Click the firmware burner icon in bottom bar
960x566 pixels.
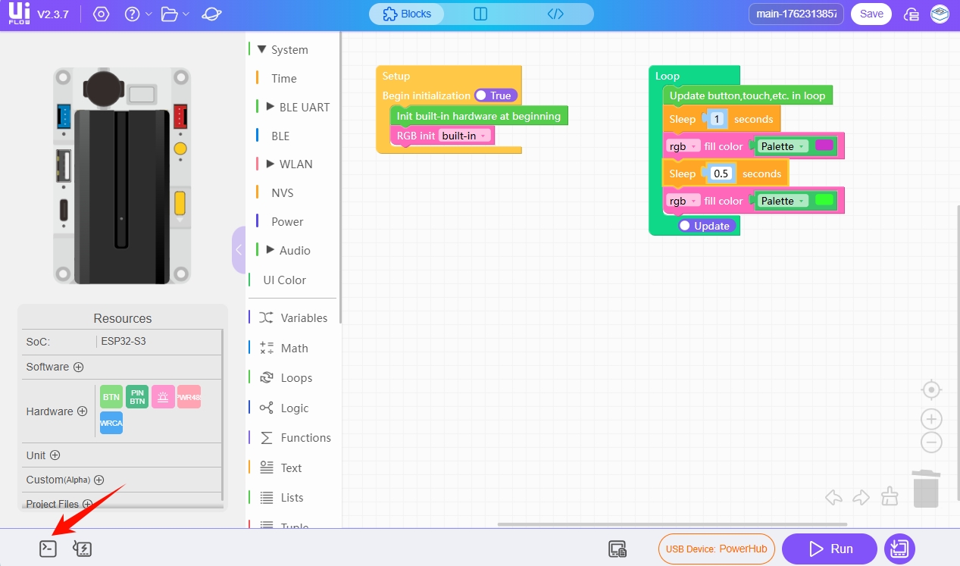point(82,549)
